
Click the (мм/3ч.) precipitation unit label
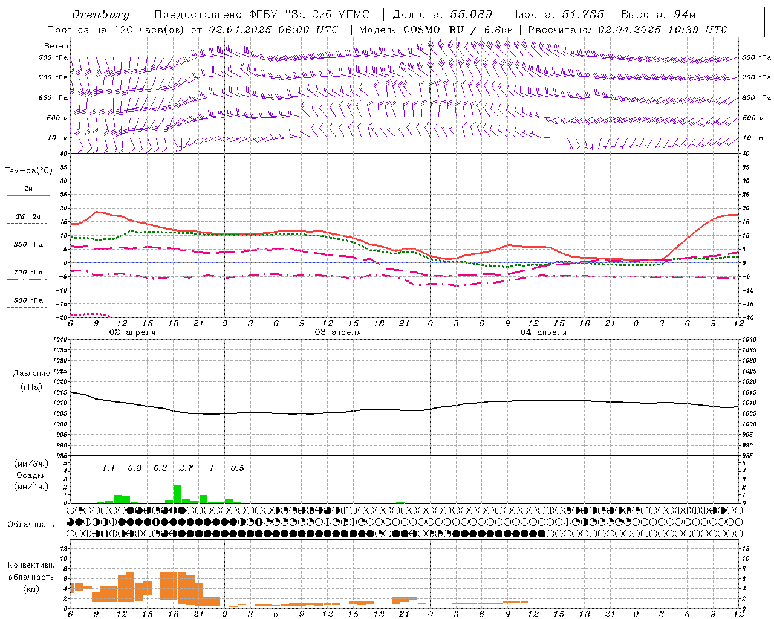31,464
